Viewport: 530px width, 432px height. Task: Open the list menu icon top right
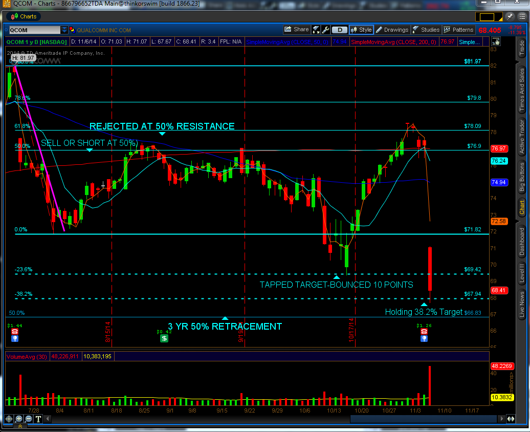point(522,16)
